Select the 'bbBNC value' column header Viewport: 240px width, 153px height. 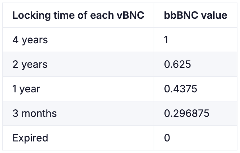196,15
